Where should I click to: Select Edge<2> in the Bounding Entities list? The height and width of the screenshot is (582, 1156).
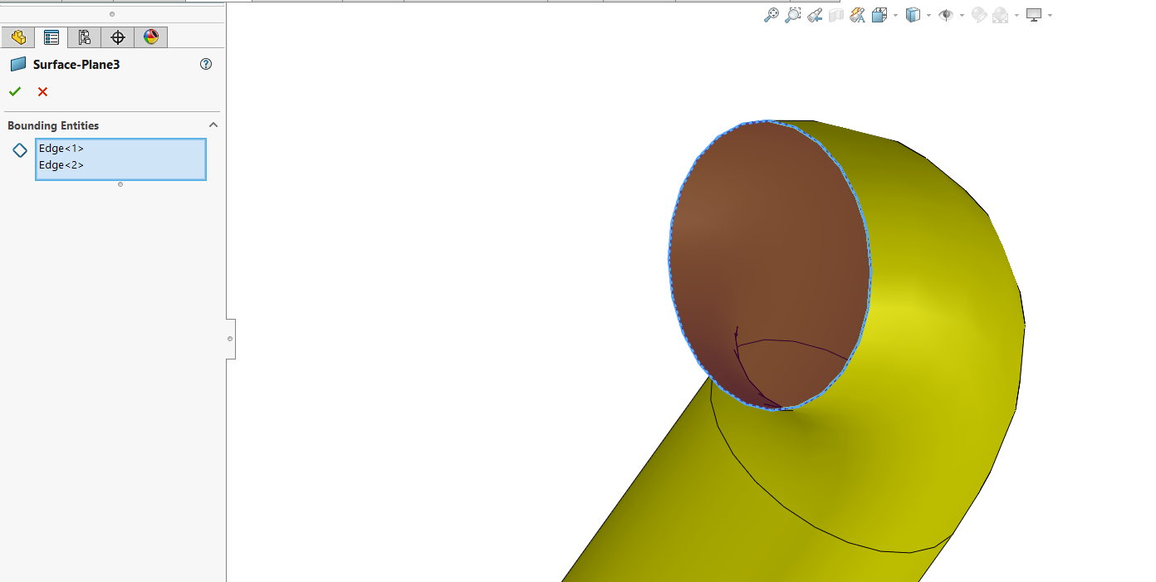point(61,165)
